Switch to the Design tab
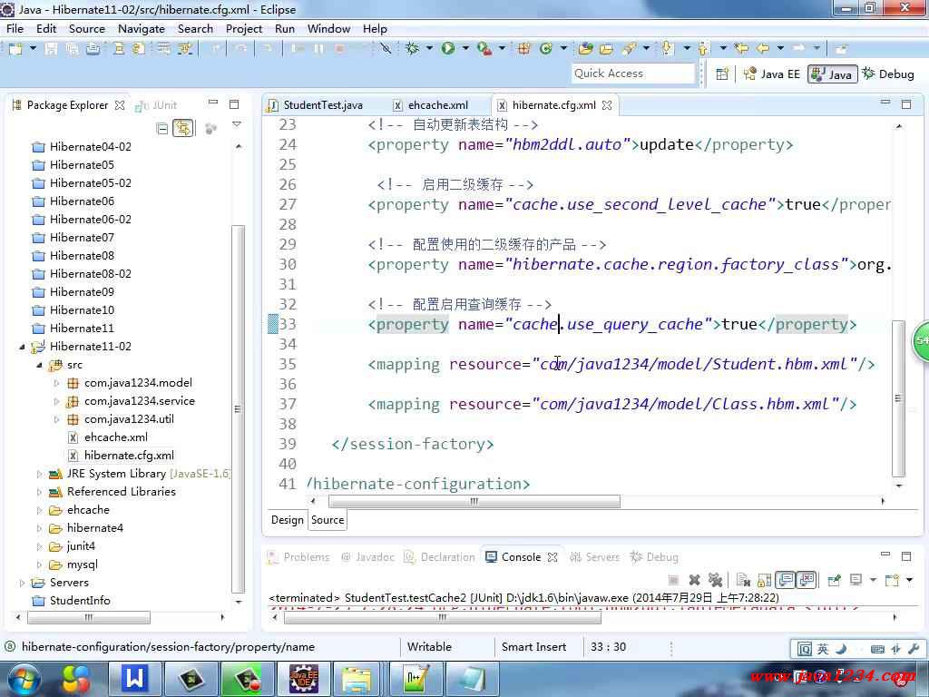The height and width of the screenshot is (697, 929). [x=288, y=520]
